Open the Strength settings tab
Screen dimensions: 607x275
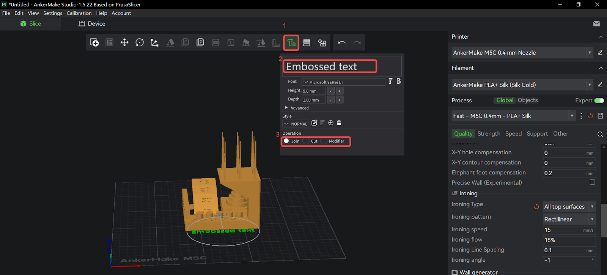(x=489, y=134)
